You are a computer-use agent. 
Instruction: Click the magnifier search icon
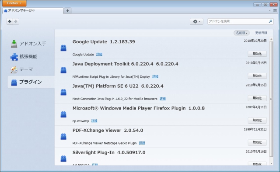[x=270, y=21]
